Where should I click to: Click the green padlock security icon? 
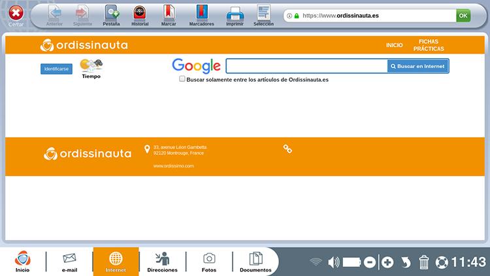click(297, 16)
